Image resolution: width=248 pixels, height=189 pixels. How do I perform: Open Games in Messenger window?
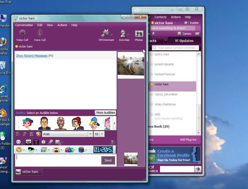(185, 33)
